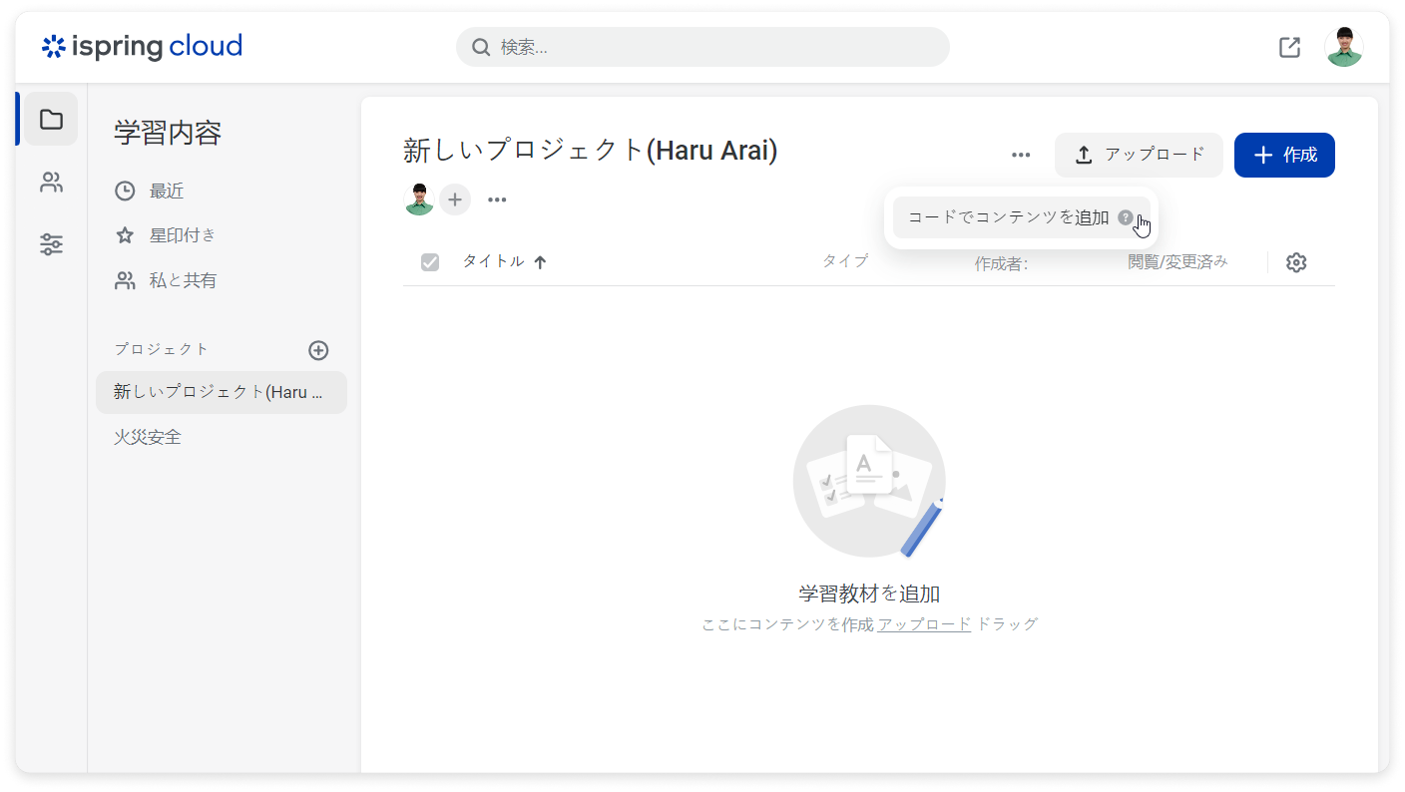
Task: Add new project with plus circle icon
Action: pyautogui.click(x=318, y=350)
